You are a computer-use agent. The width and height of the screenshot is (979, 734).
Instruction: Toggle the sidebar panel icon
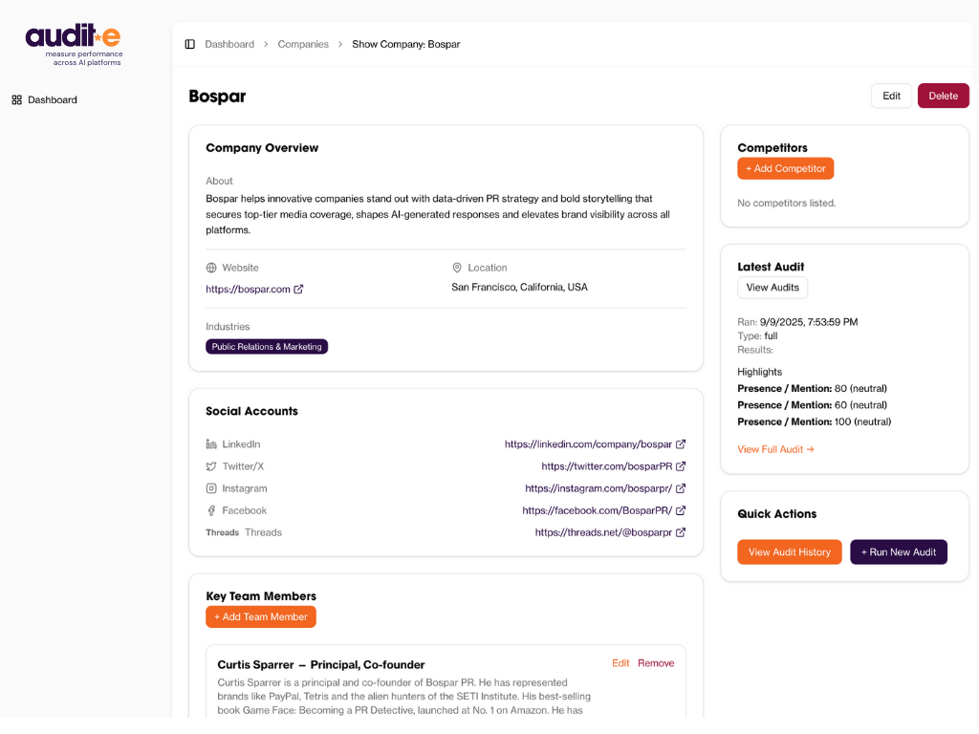189,44
